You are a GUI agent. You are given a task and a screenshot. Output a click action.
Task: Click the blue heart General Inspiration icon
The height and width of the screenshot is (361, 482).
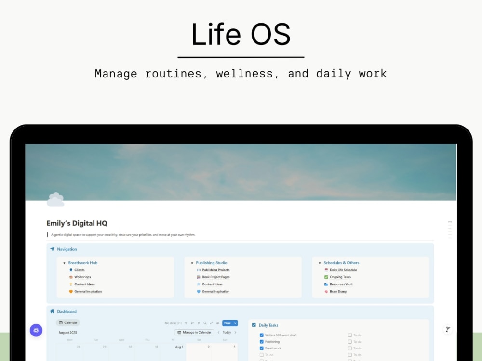click(199, 292)
